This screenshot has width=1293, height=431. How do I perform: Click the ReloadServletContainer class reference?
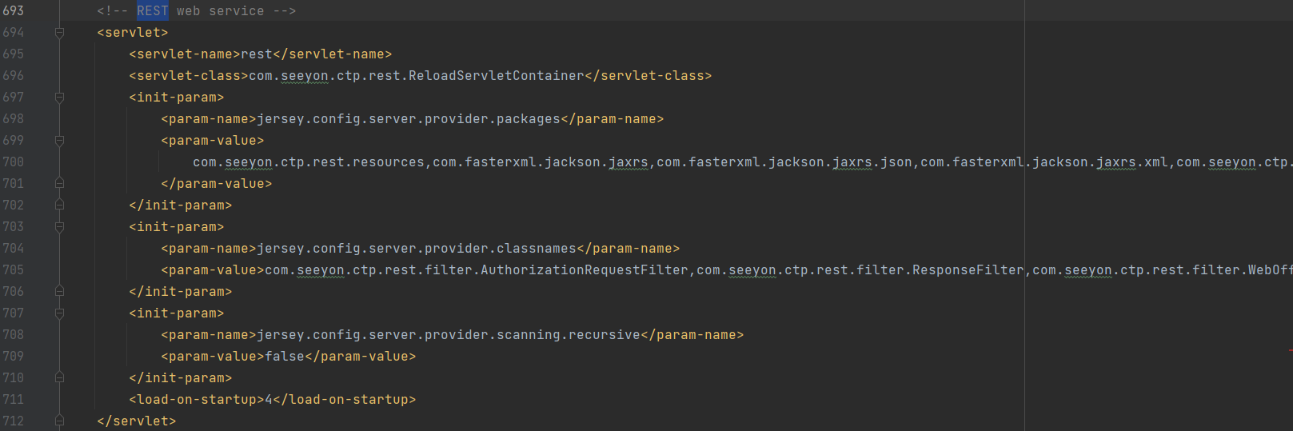click(496, 76)
